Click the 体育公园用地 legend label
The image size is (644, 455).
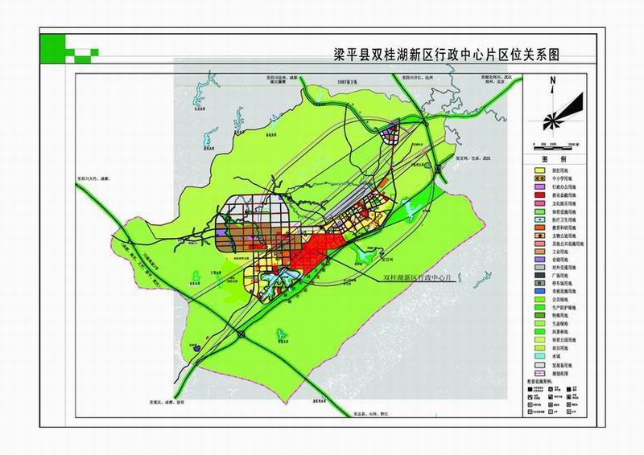click(564, 340)
